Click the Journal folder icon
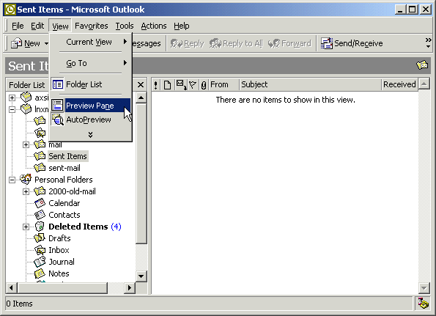The width and height of the screenshot is (436, 316). [40, 262]
